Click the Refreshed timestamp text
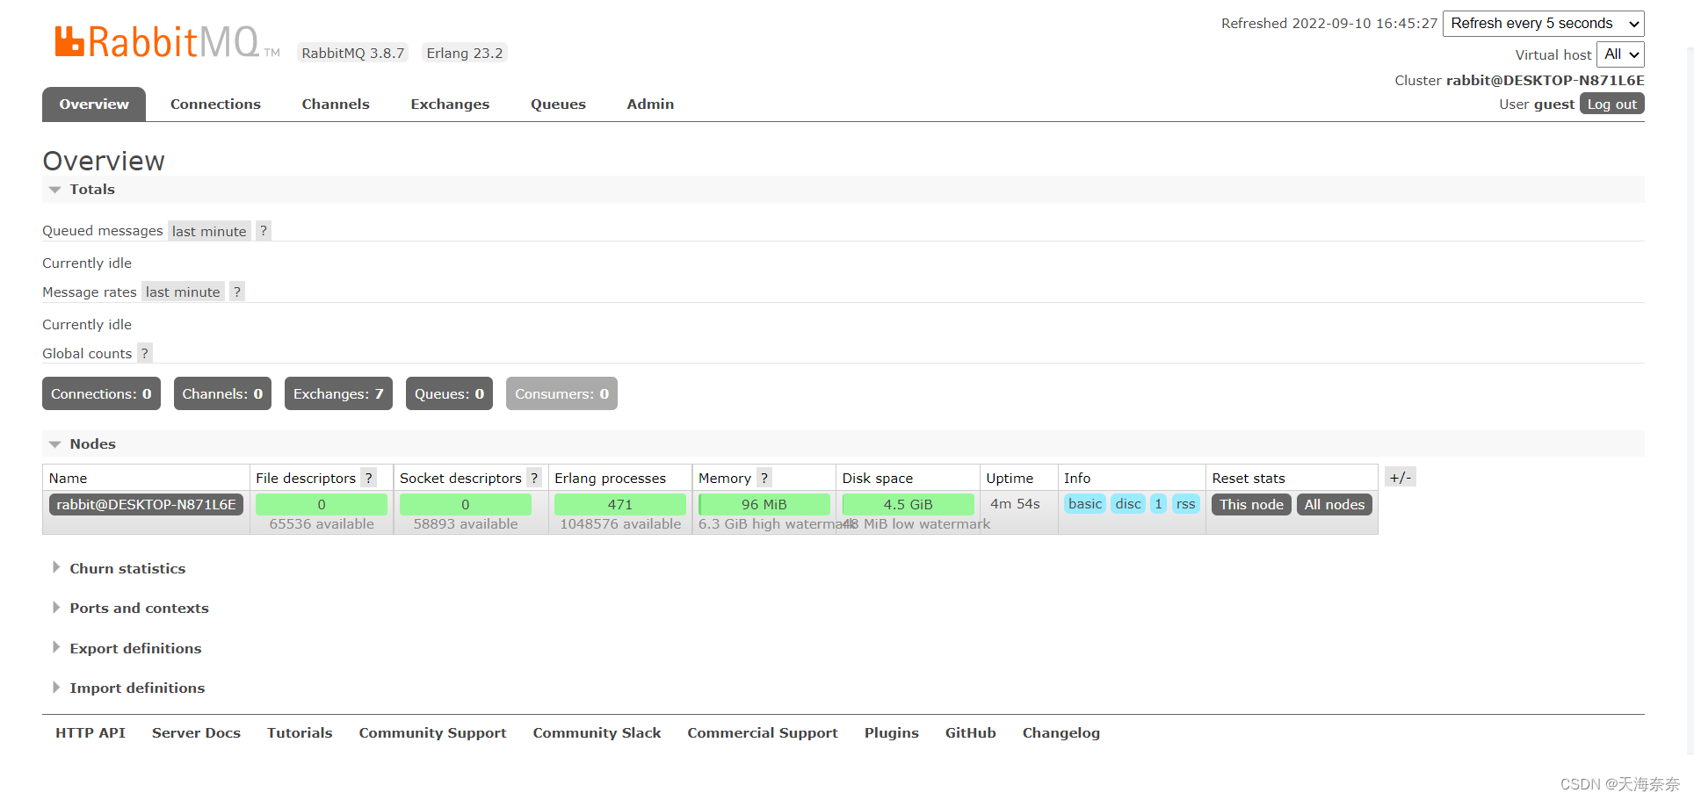The image size is (1694, 800). (1329, 23)
